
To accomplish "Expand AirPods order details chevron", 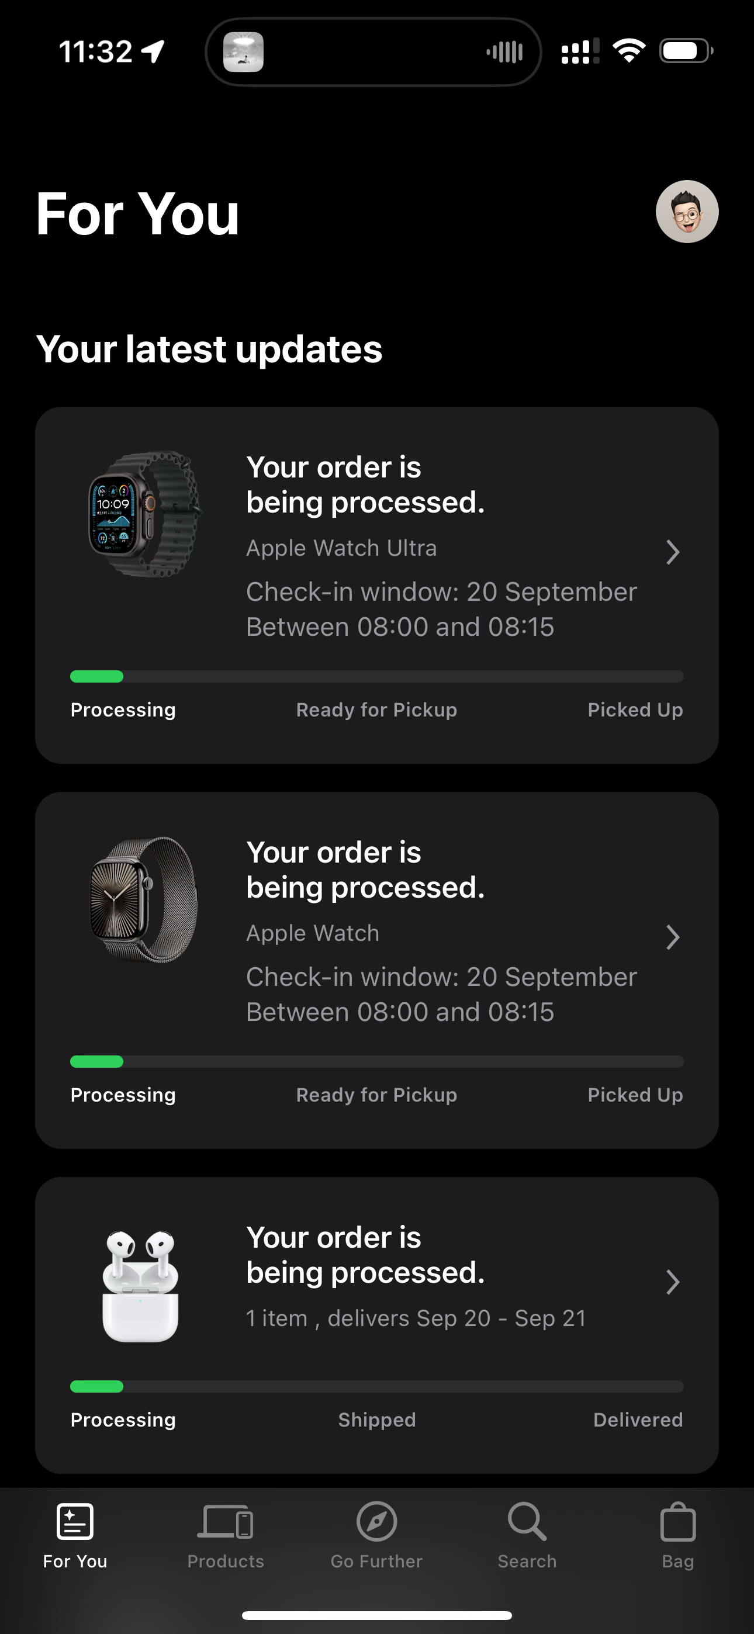I will 673,1282.
